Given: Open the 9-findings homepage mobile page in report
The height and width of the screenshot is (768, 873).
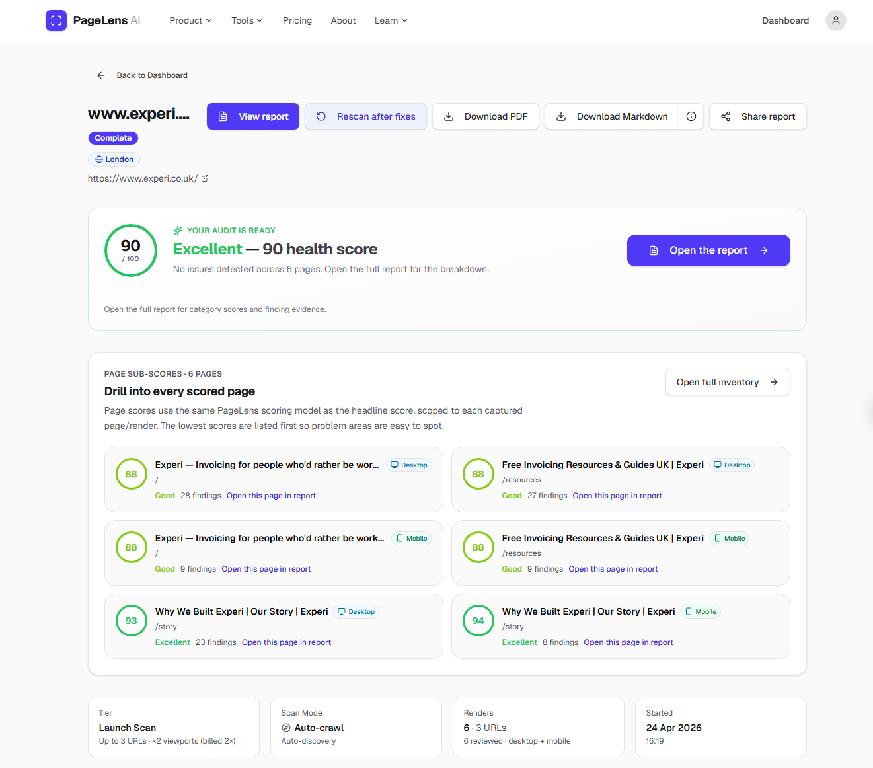Looking at the screenshot, I should tap(266, 569).
